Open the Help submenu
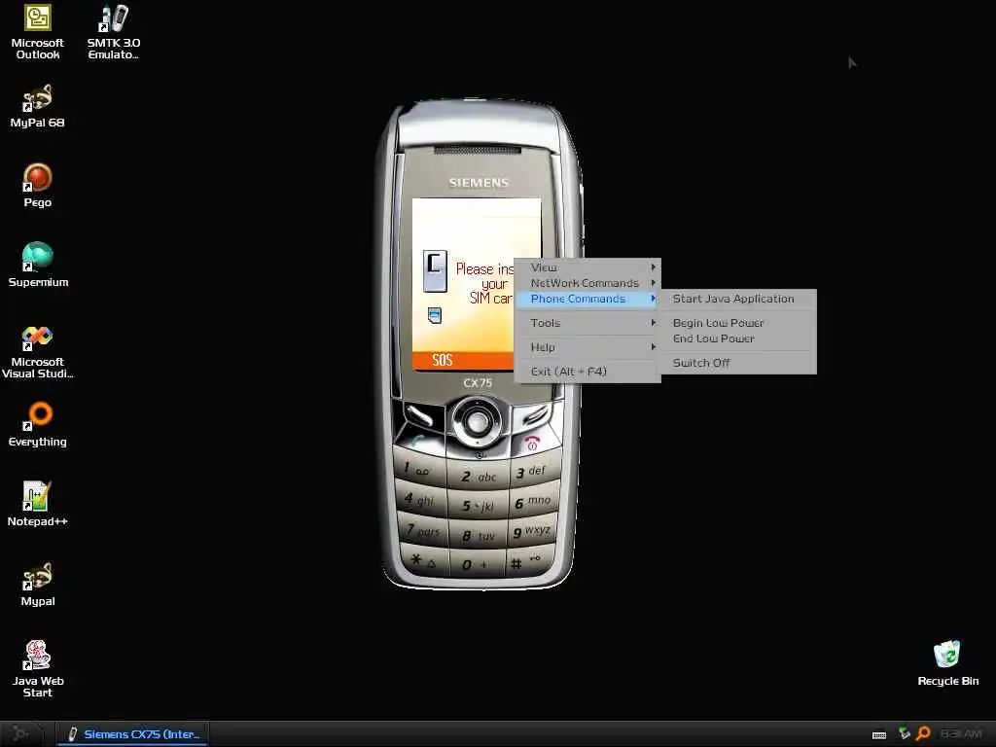This screenshot has height=747, width=996. click(587, 347)
